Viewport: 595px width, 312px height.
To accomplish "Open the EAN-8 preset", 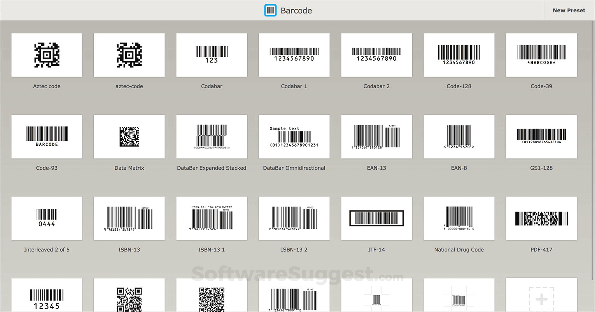I will click(x=459, y=137).
